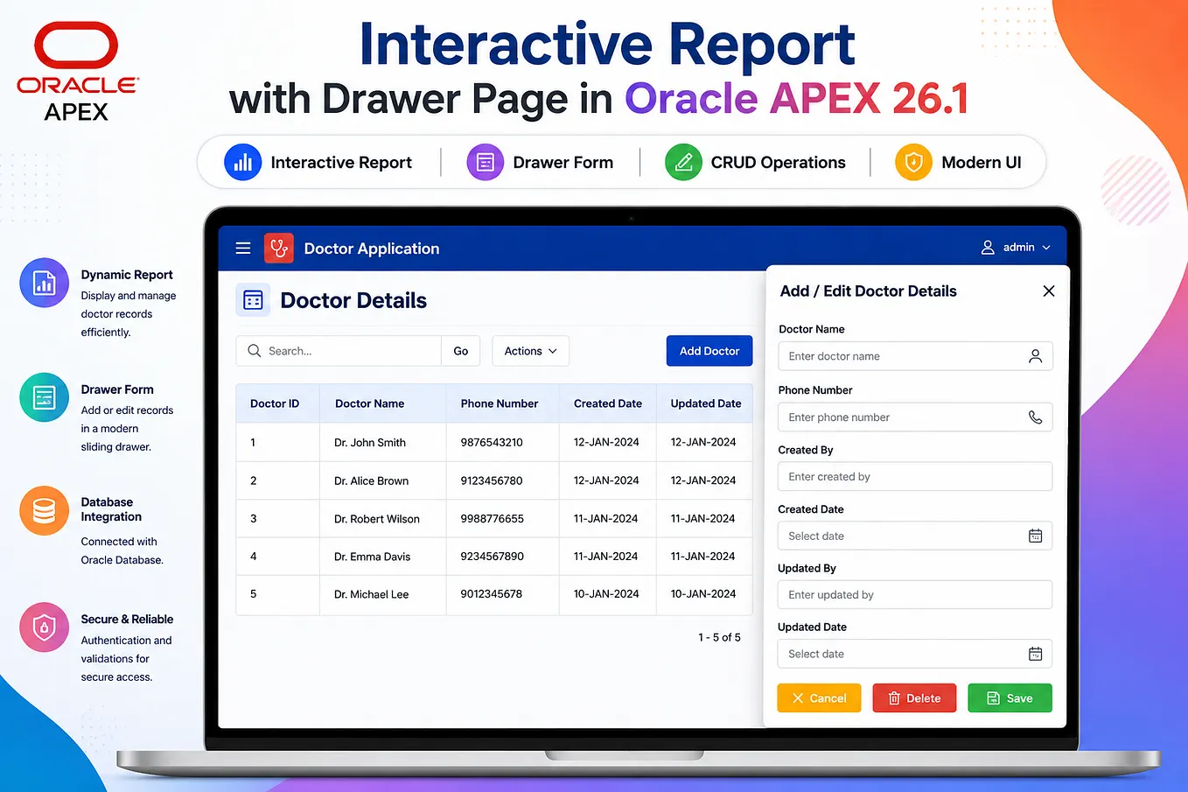Click the phone handset icon in Phone Number field
1188x792 pixels.
pos(1035,417)
